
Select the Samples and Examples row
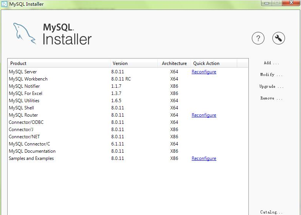pyautogui.click(x=128, y=158)
